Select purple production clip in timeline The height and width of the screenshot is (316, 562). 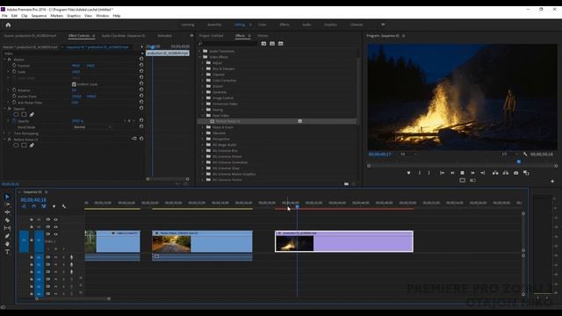[x=344, y=241]
